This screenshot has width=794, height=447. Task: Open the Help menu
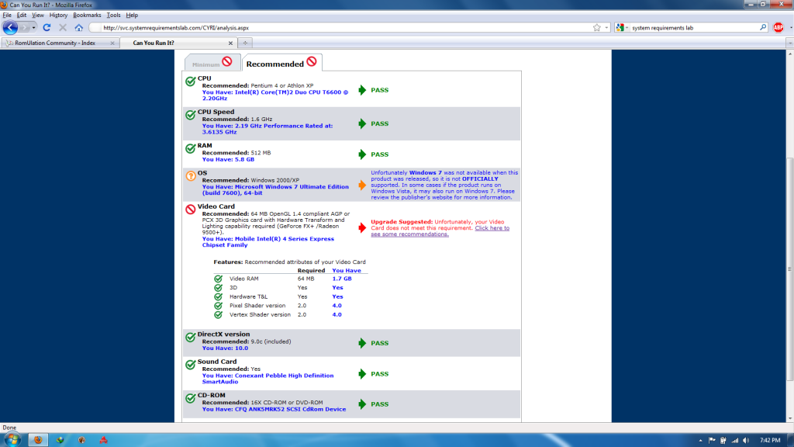(132, 16)
